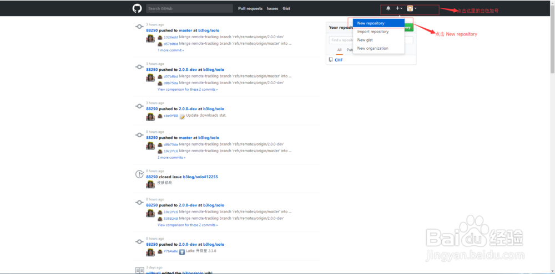Screen dimensions: 555x274
Task: Switch to the All repositories tab
Action: 339,50
